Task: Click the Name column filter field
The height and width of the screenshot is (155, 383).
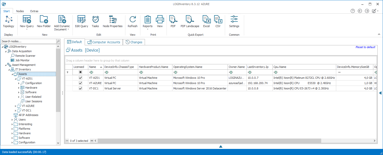Action: point(96,72)
